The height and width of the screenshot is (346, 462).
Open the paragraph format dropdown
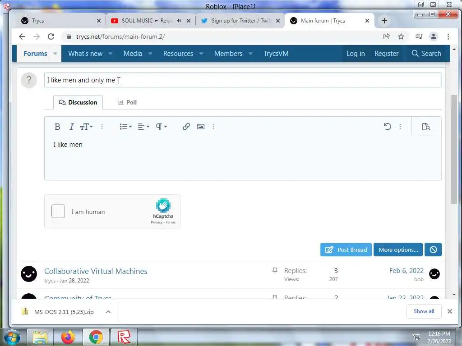coord(162,127)
